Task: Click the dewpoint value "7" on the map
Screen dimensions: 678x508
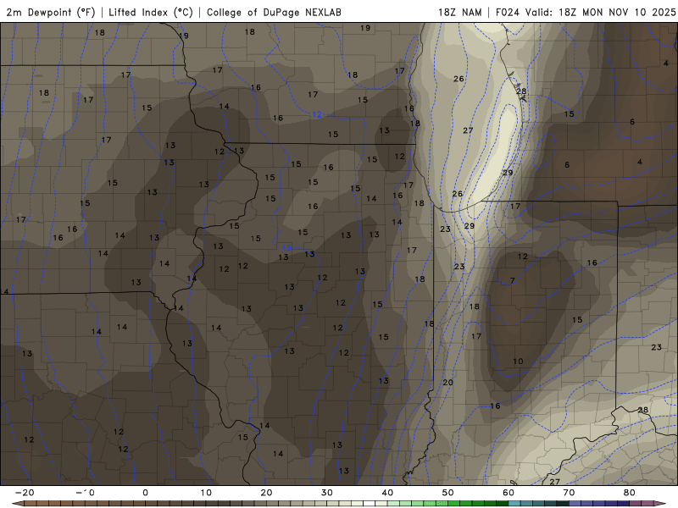Action: [x=513, y=281]
